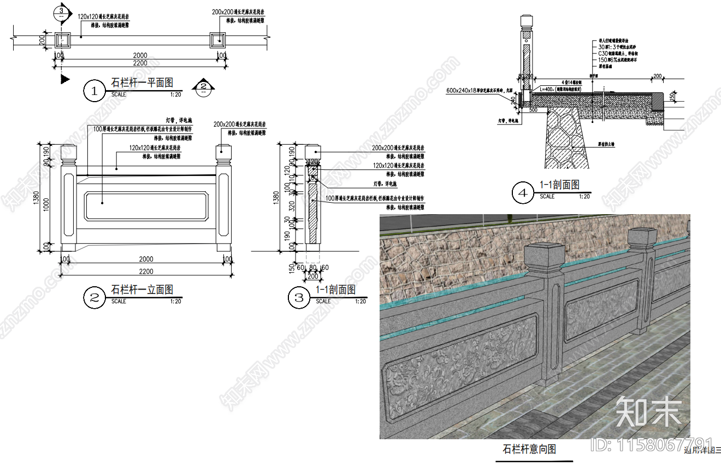Click the circled number 3 section marker
The height and width of the screenshot is (466, 721).
pos(299,297)
